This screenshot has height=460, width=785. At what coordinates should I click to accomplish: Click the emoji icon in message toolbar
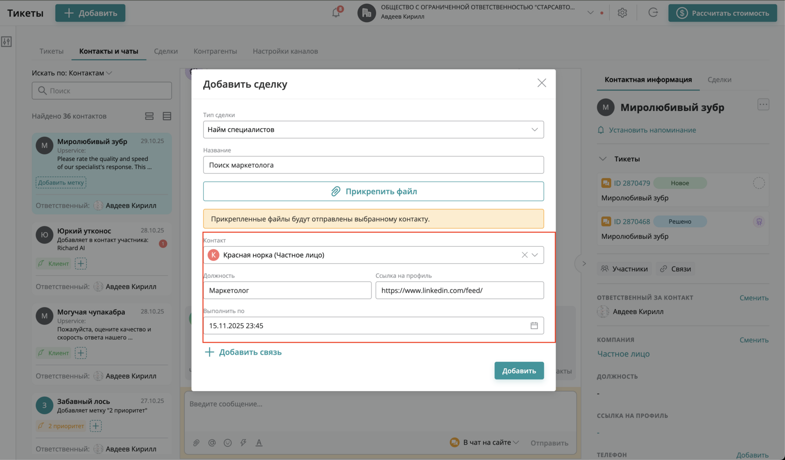[x=228, y=443]
